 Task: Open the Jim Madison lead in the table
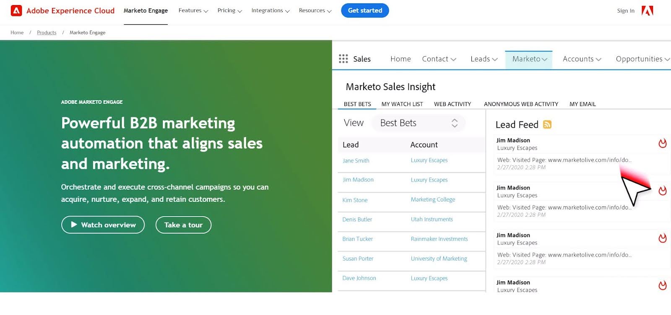[x=358, y=180]
